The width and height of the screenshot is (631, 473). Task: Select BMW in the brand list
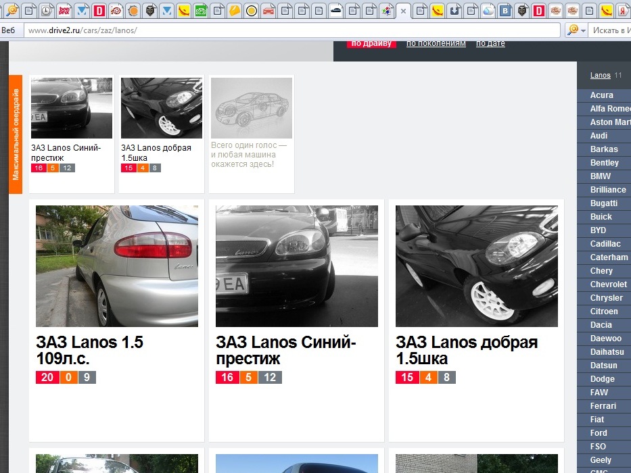pyautogui.click(x=604, y=176)
